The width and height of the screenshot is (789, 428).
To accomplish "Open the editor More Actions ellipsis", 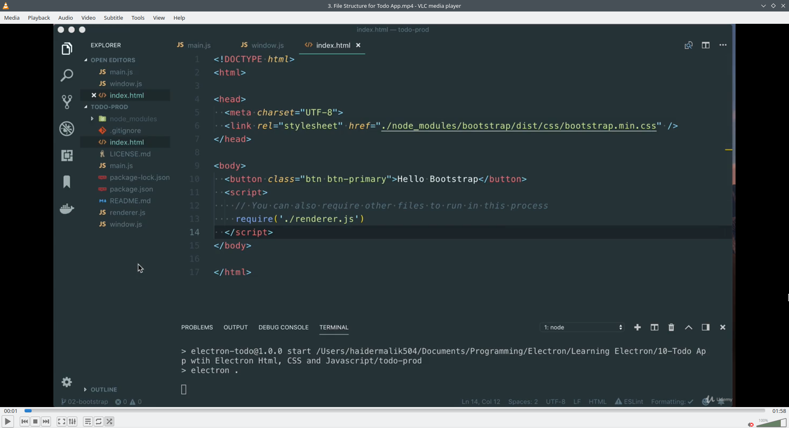I will [x=723, y=45].
